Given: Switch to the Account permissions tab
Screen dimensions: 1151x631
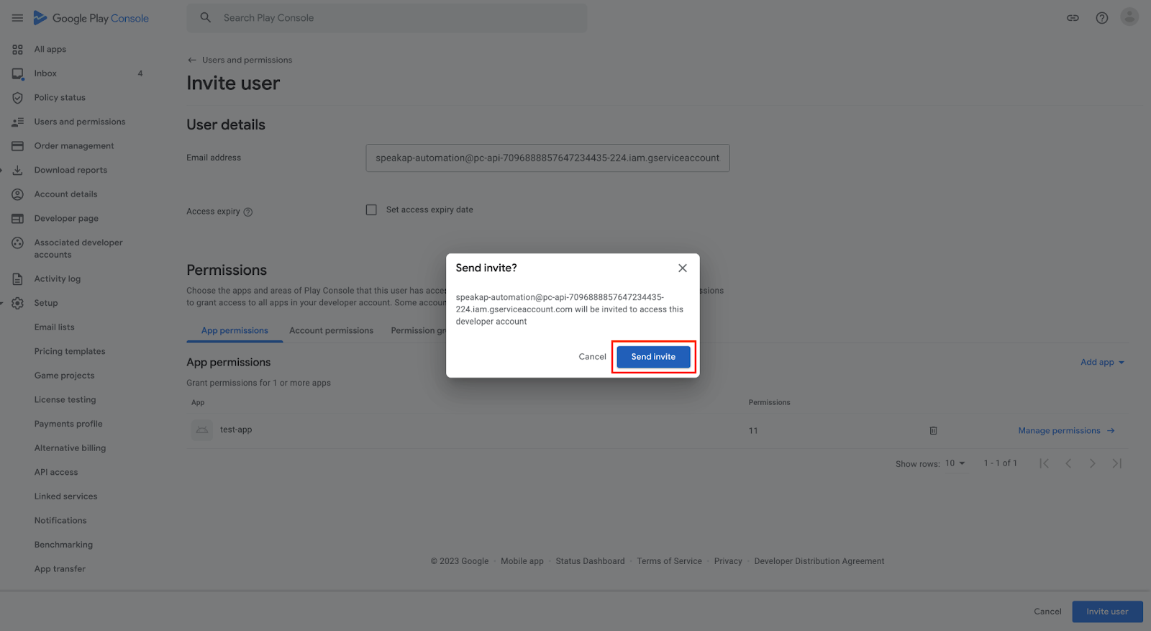Looking at the screenshot, I should tap(331, 331).
